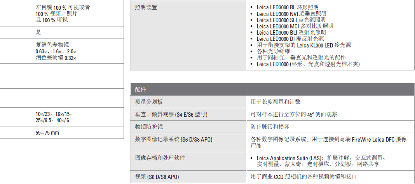This screenshot has width=415, height=184.
Task: Click the 实时测量、蒙太奇 text line
Action: 318,165
